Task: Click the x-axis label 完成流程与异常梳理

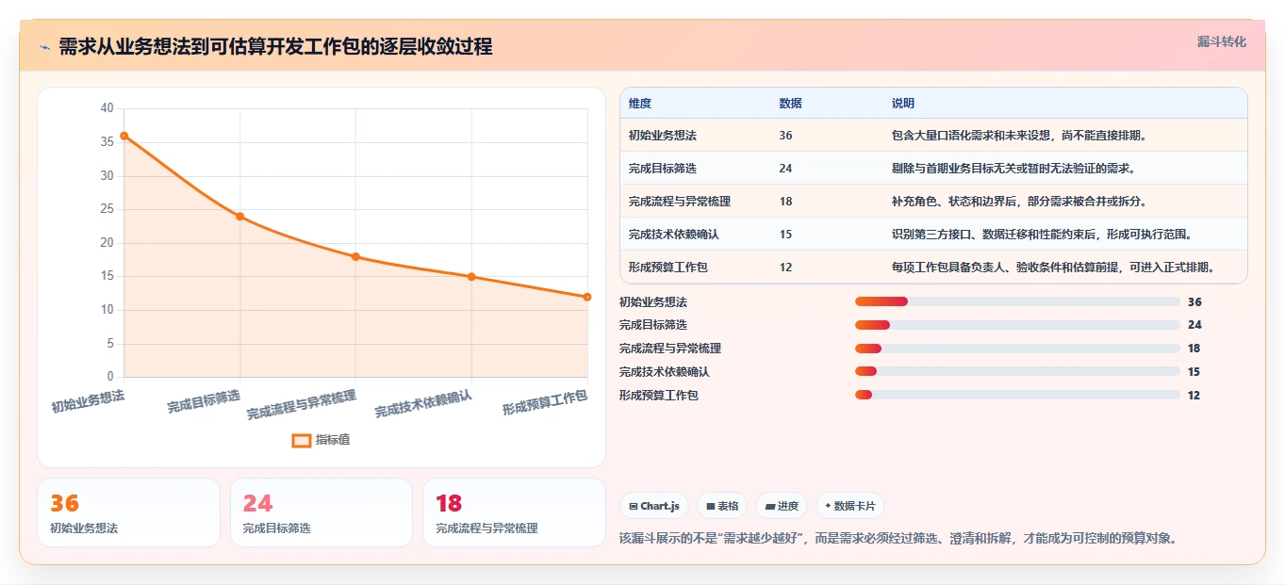Action: (x=302, y=406)
